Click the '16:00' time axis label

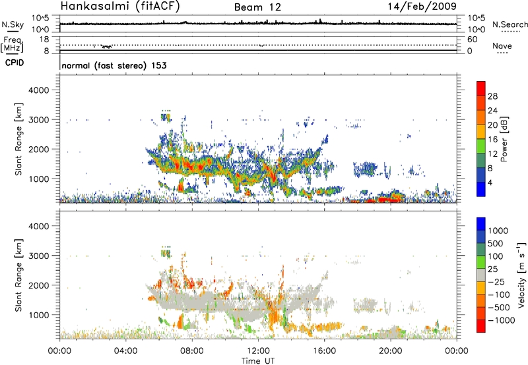[324, 351]
